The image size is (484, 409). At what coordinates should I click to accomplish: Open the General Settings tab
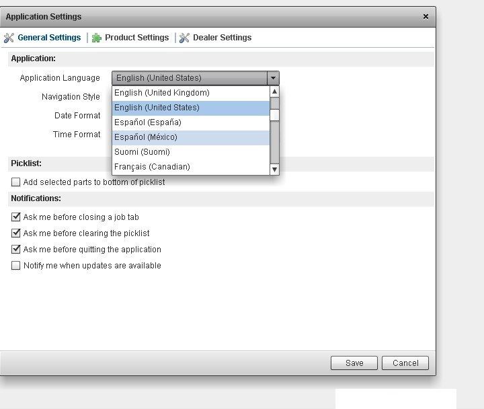pyautogui.click(x=48, y=38)
